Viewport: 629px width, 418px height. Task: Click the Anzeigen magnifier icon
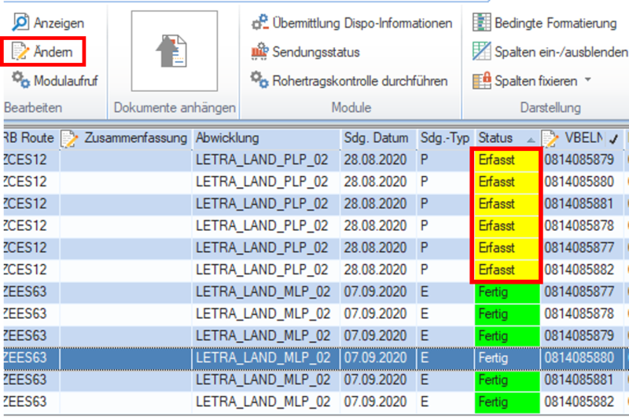point(20,23)
